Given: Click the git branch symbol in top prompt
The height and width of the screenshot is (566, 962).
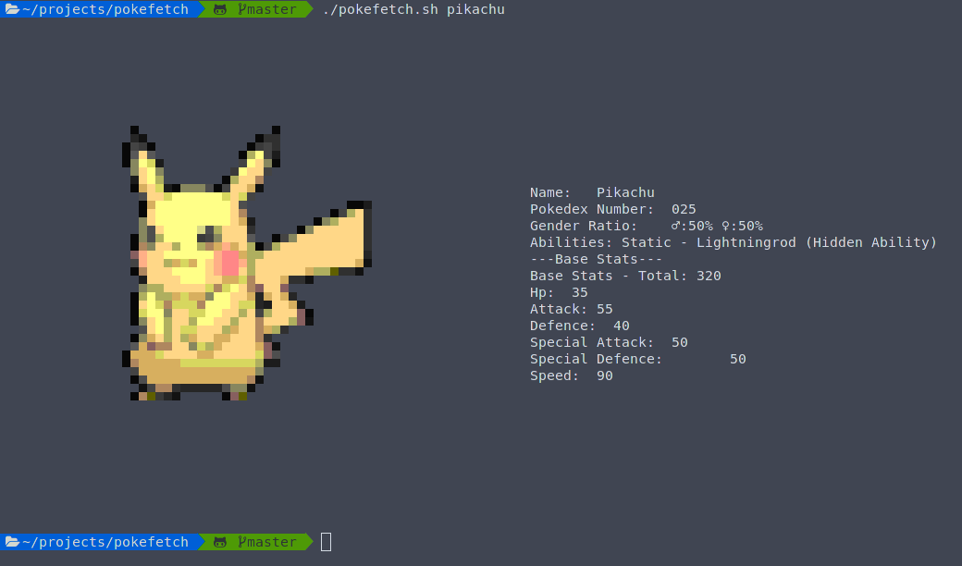Looking at the screenshot, I should (241, 9).
